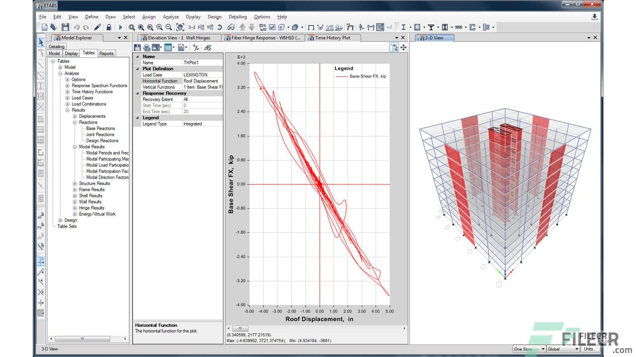The width and height of the screenshot is (636, 357).
Task: Open the 3-d view icon on the toolbar
Action: 191,27
